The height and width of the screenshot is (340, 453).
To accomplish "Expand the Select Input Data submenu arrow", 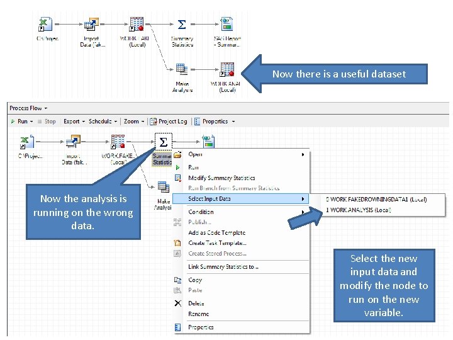I will 303,199.
